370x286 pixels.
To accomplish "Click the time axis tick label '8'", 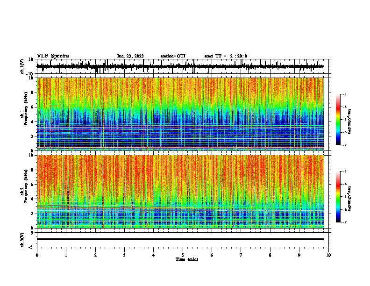I will [270, 255].
